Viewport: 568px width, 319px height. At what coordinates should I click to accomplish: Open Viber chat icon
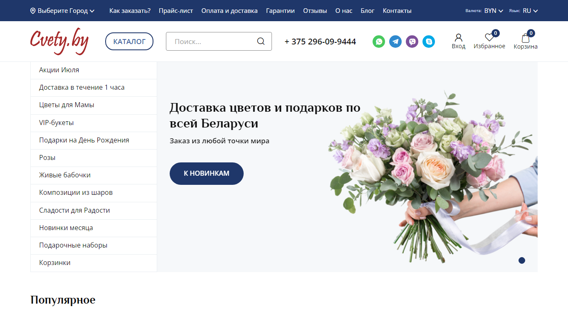coord(412,42)
